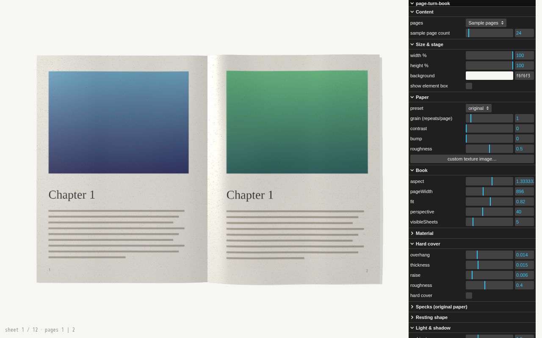Adjust the overhang slider

click(x=489, y=255)
